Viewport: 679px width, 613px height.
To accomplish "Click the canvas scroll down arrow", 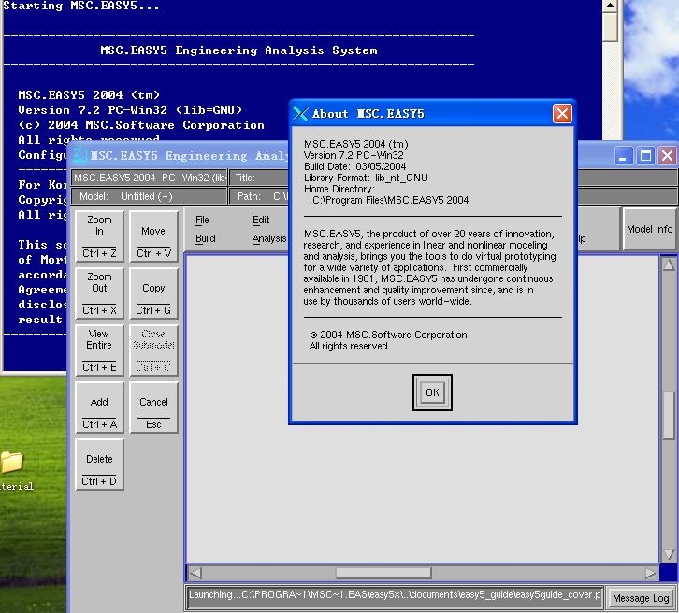I will 669,554.
